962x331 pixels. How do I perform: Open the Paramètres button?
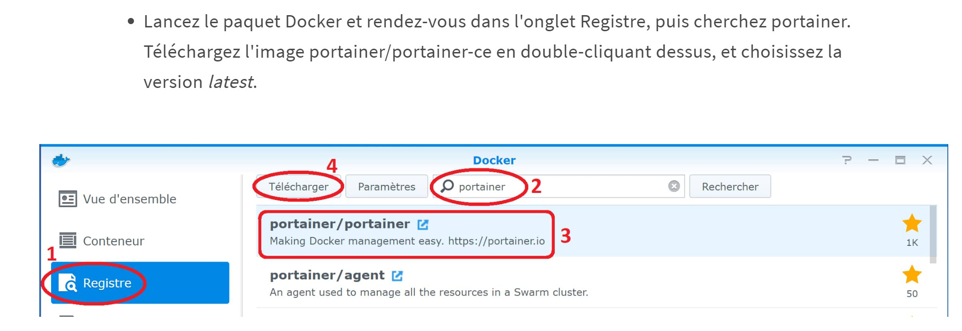tap(386, 186)
